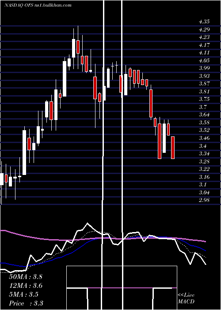Viewport: 221px width, 310px height.
Task: Click the 3.99 price axis label
Action: pos(204,68)
